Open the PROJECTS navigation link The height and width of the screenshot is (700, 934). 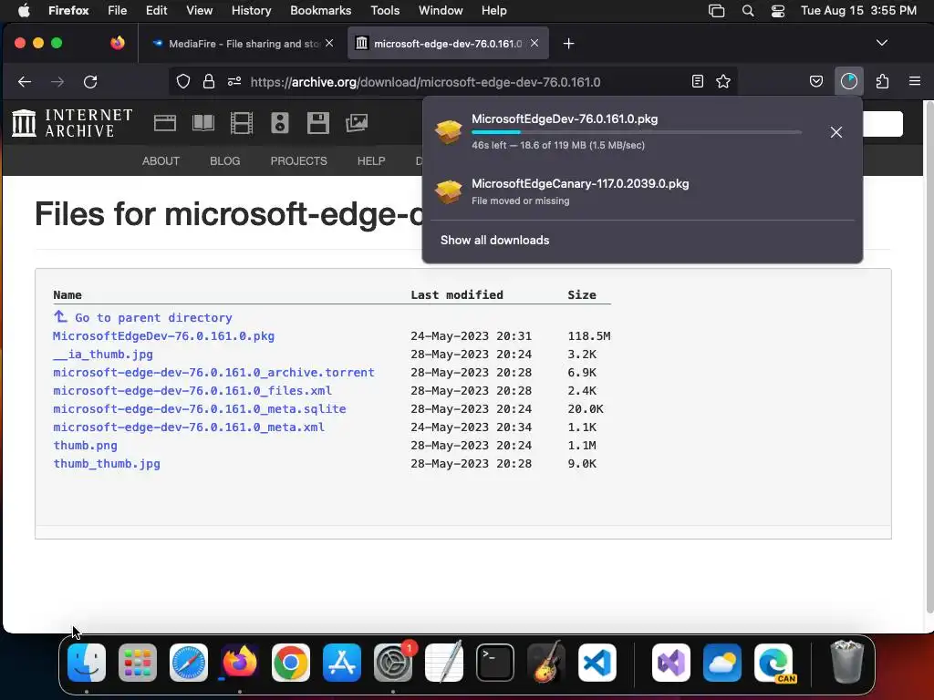pyautogui.click(x=298, y=160)
